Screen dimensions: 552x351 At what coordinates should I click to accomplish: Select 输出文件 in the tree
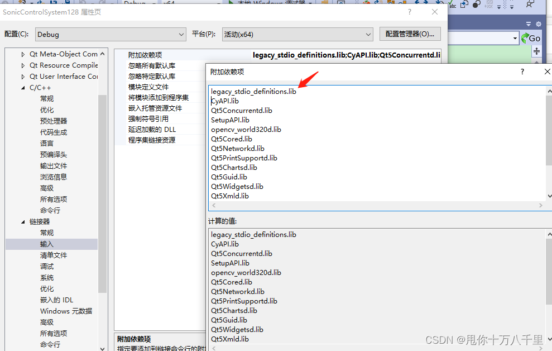[x=54, y=166]
